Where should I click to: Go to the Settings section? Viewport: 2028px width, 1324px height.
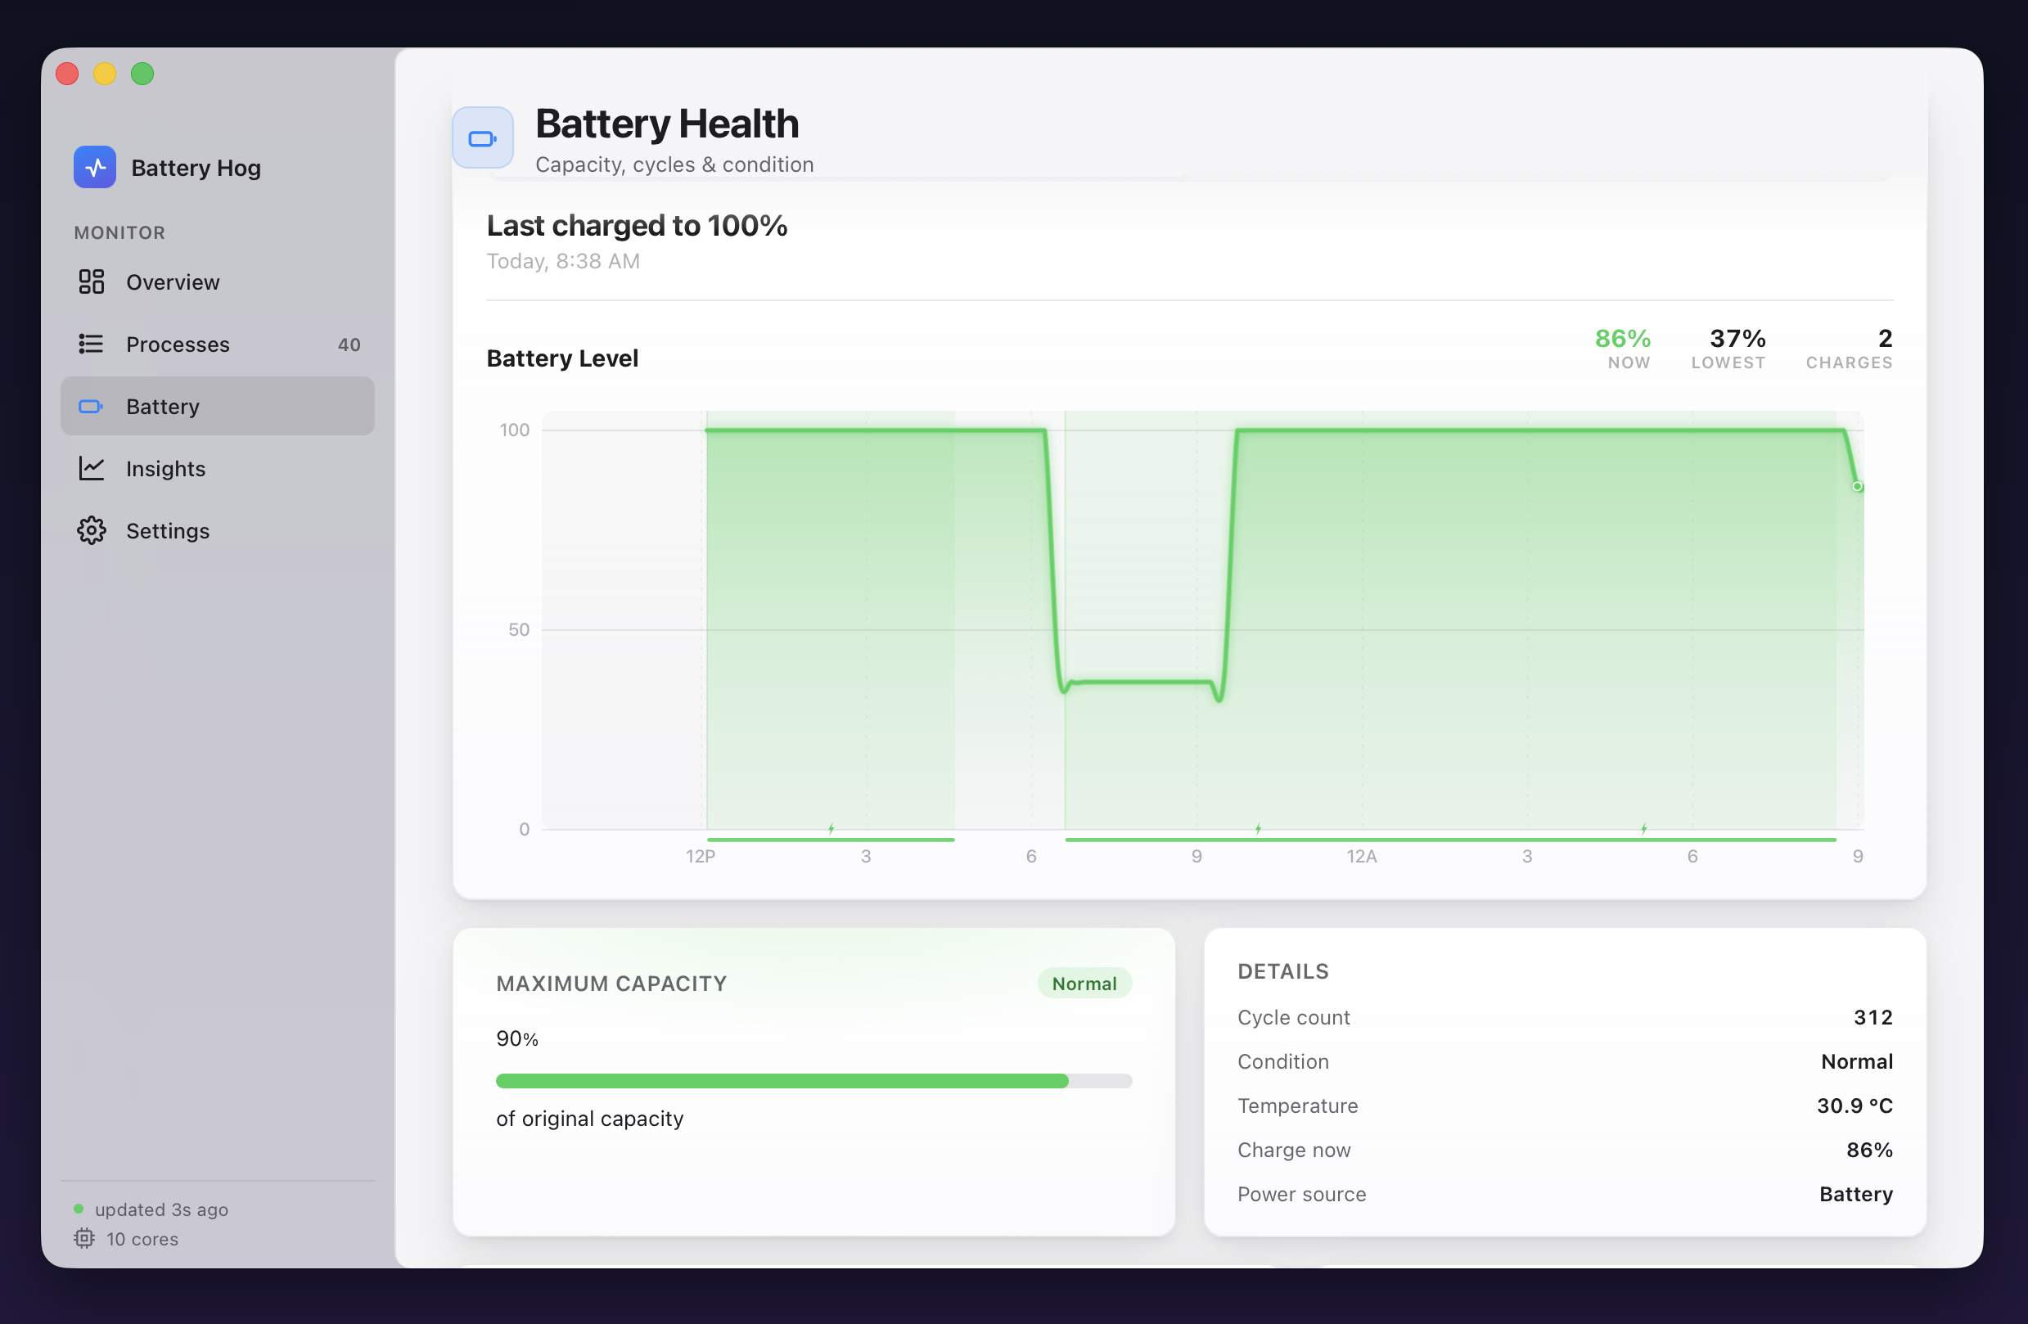pos(218,531)
